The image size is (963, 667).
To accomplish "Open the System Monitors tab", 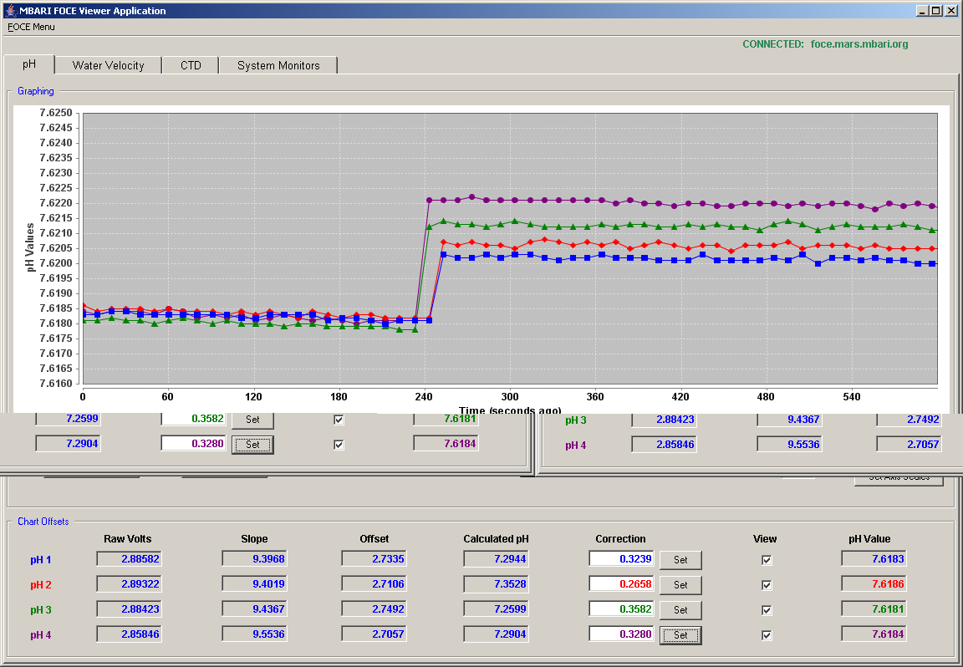I will pyautogui.click(x=278, y=65).
